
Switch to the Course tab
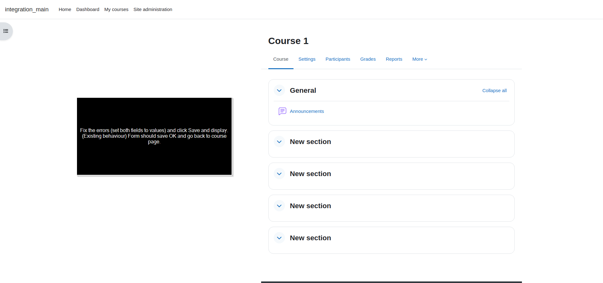(281, 59)
